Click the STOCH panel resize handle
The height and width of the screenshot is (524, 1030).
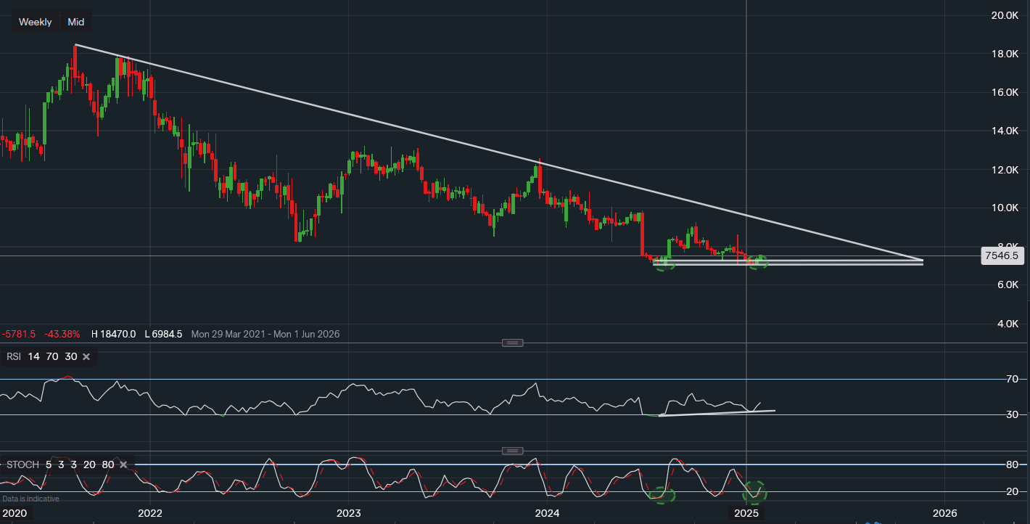[x=512, y=451]
